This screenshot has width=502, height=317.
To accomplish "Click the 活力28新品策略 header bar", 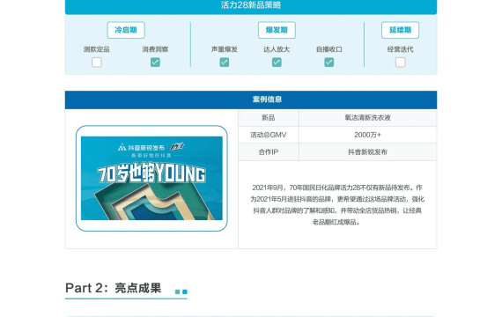I will click(x=251, y=6).
